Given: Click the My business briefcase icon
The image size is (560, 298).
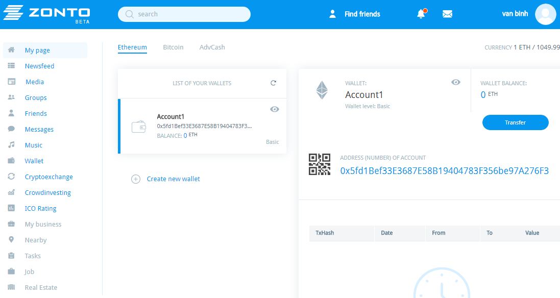Looking at the screenshot, I should click(11, 224).
